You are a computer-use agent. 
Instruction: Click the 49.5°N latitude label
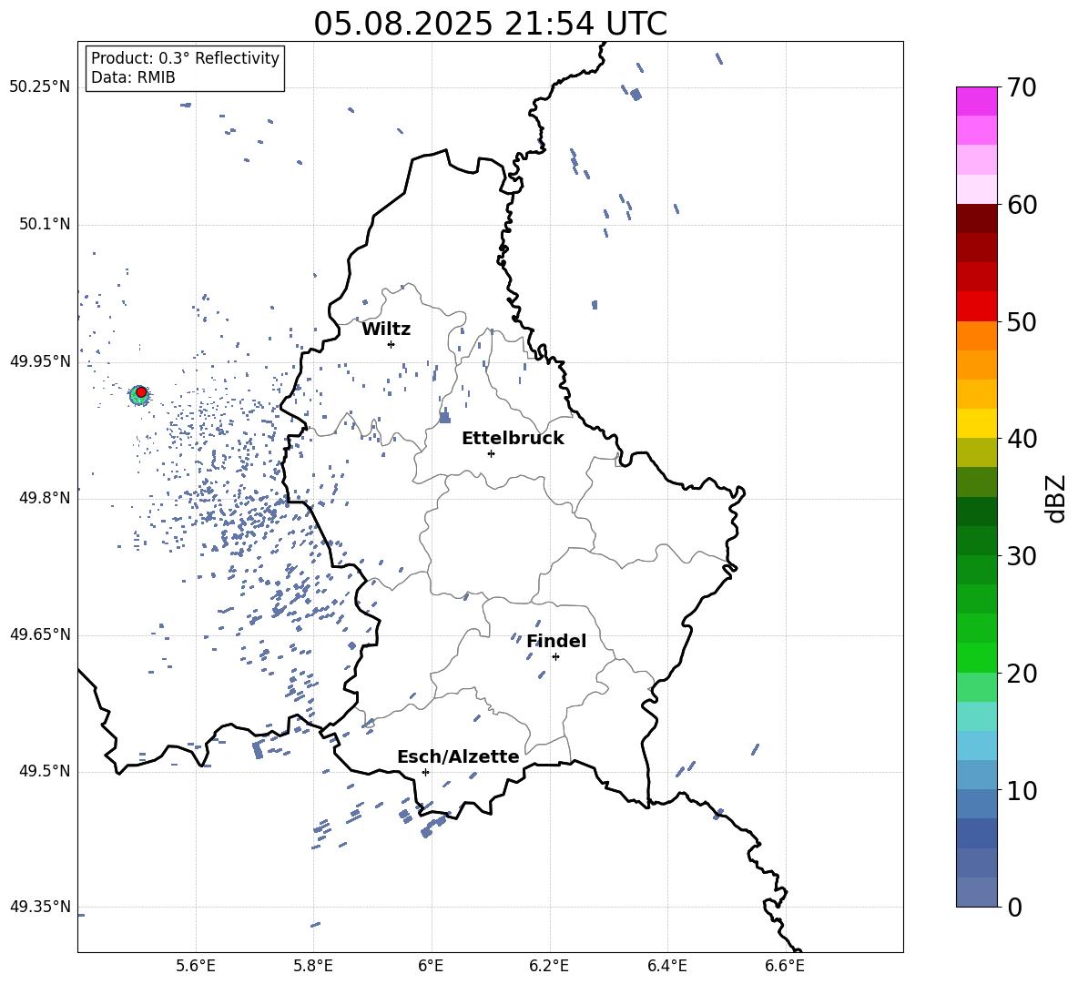pos(45,771)
